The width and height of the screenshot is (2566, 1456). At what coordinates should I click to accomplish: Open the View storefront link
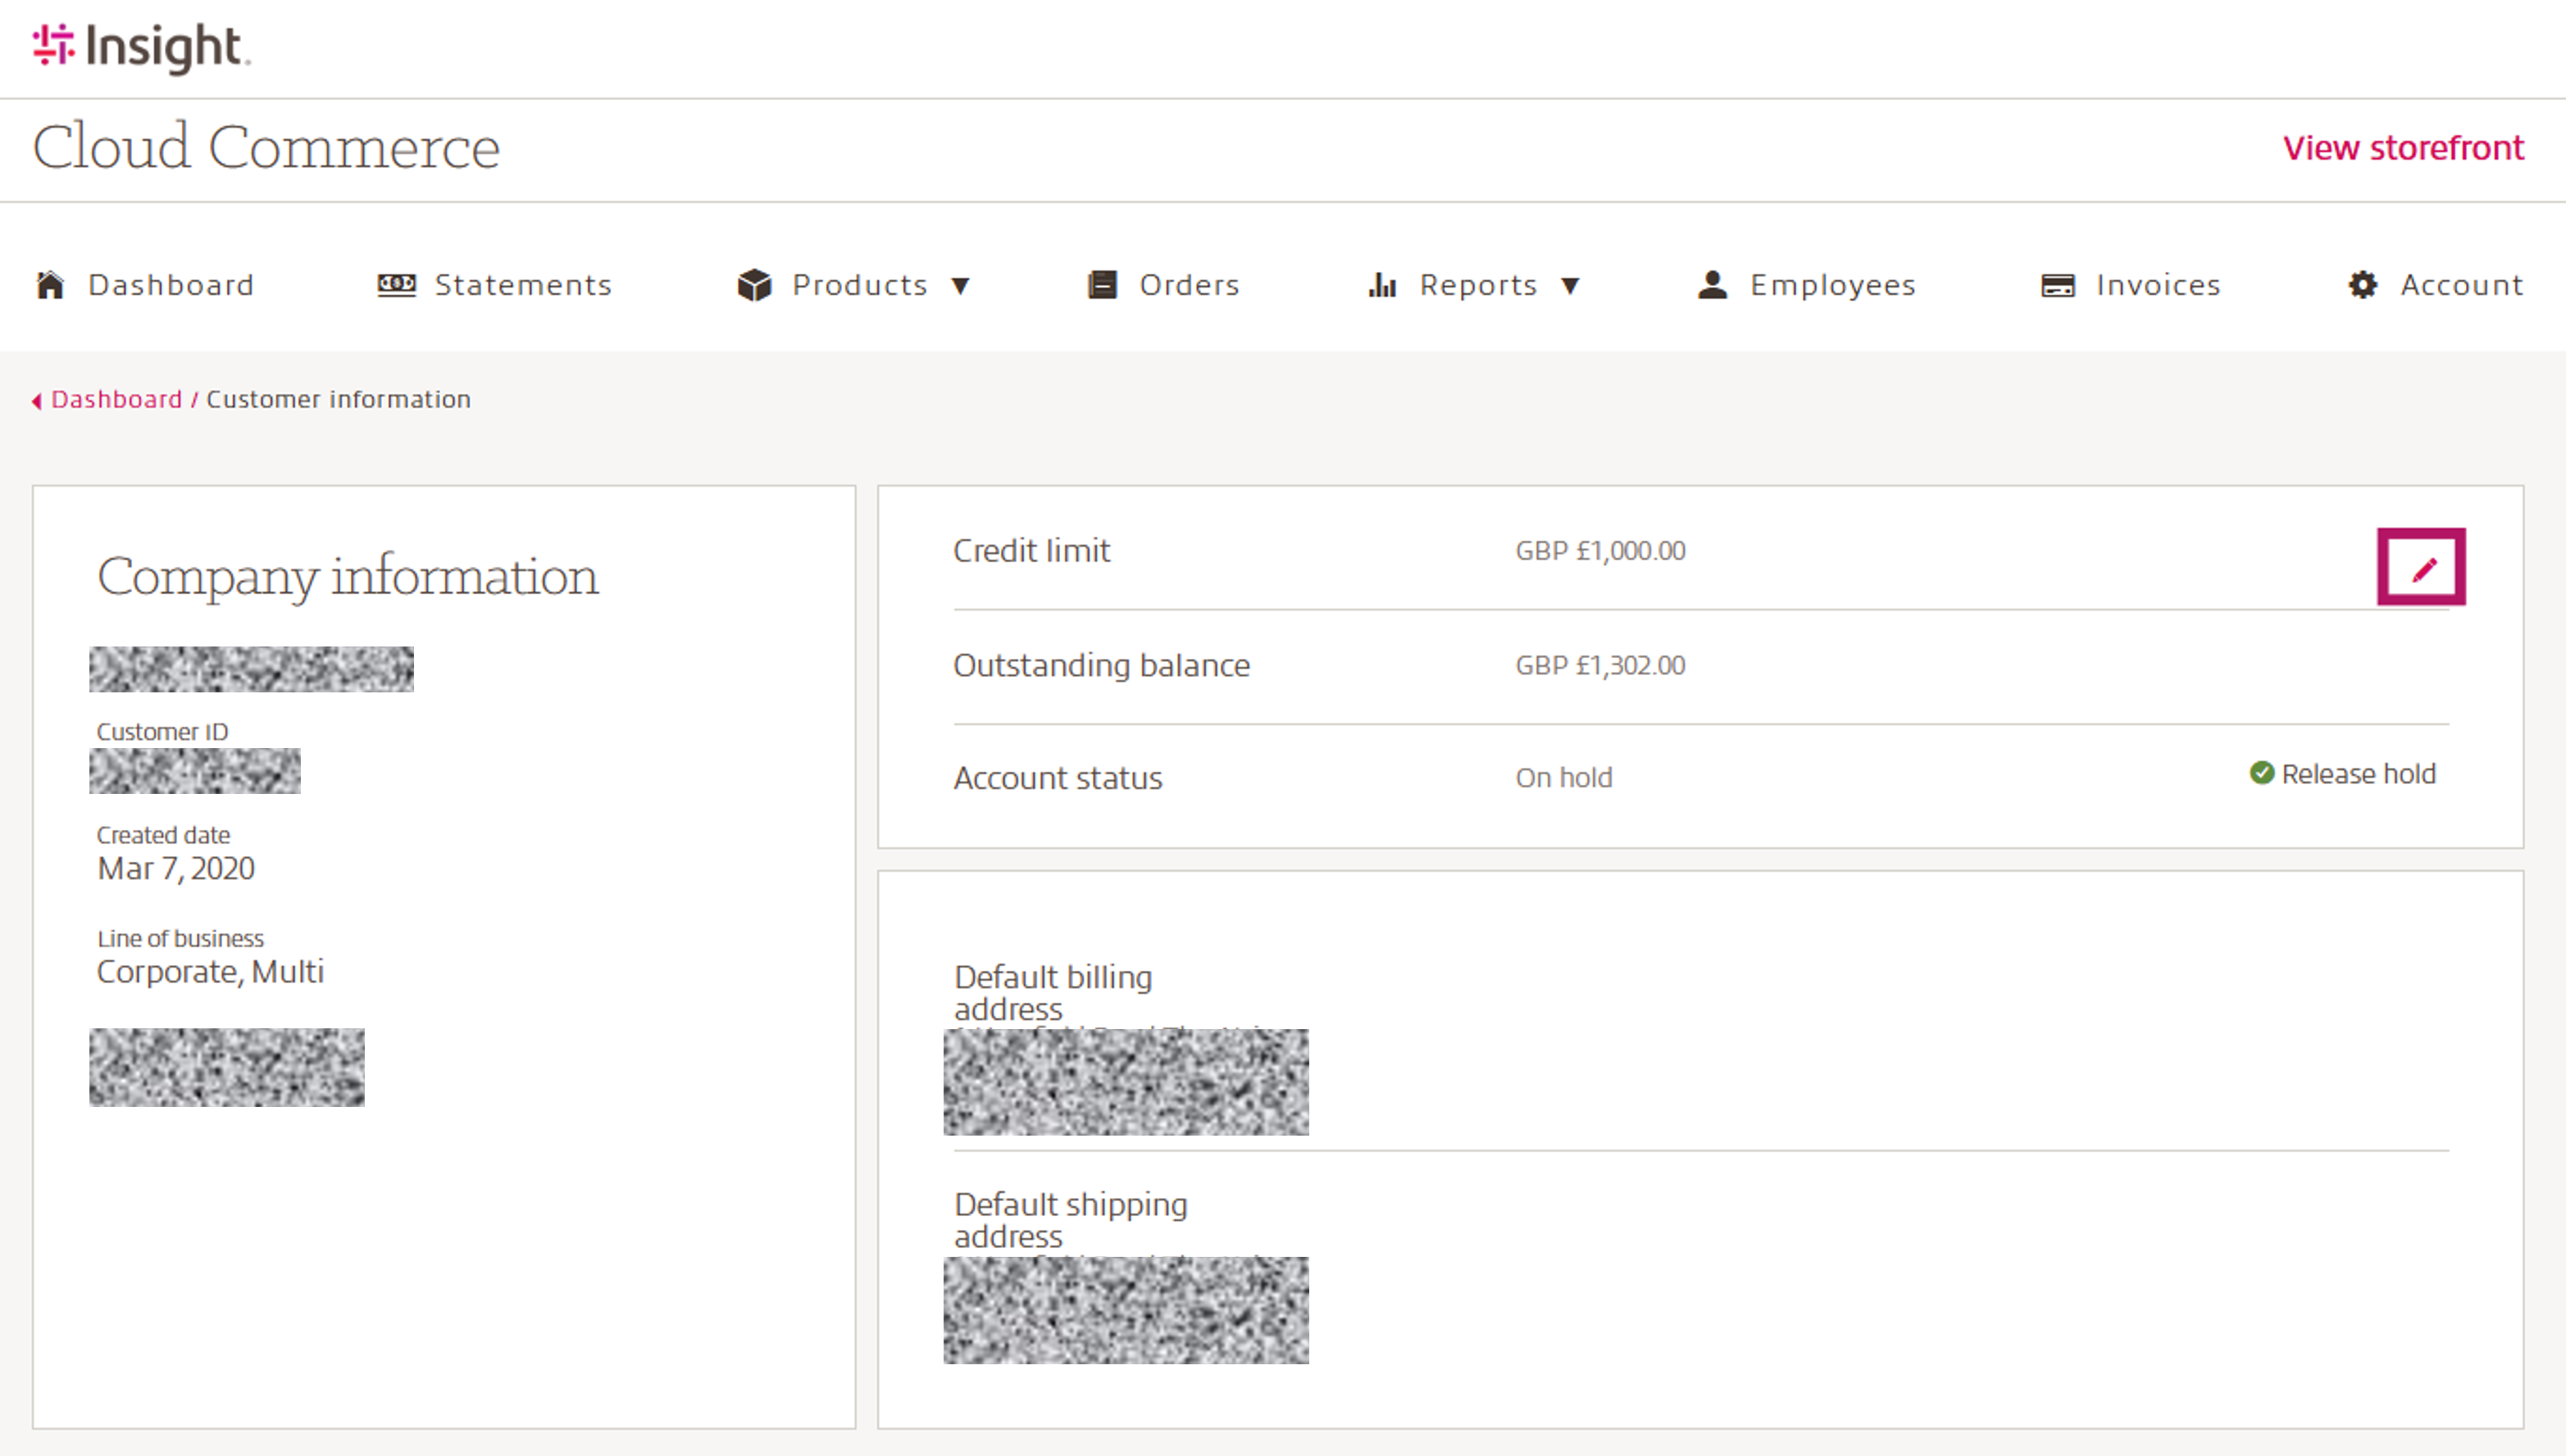pyautogui.click(x=2403, y=148)
